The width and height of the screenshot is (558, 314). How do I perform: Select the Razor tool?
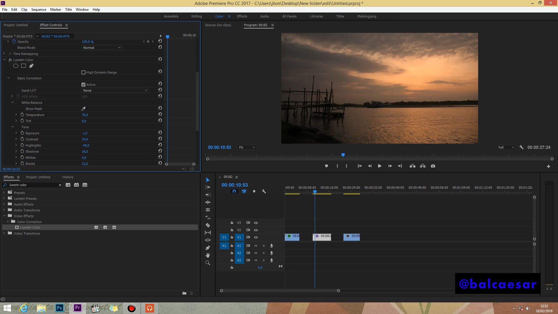[x=208, y=225]
